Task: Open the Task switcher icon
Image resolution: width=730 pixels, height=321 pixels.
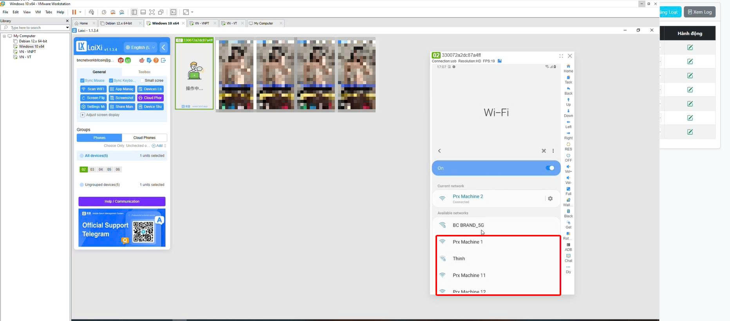Action: point(568,78)
